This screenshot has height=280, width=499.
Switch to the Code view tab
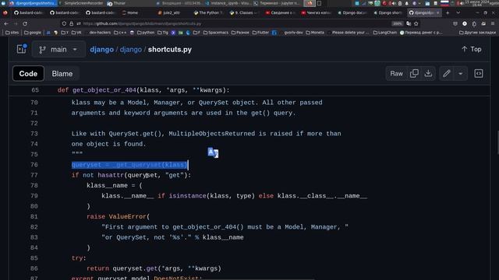click(x=28, y=74)
